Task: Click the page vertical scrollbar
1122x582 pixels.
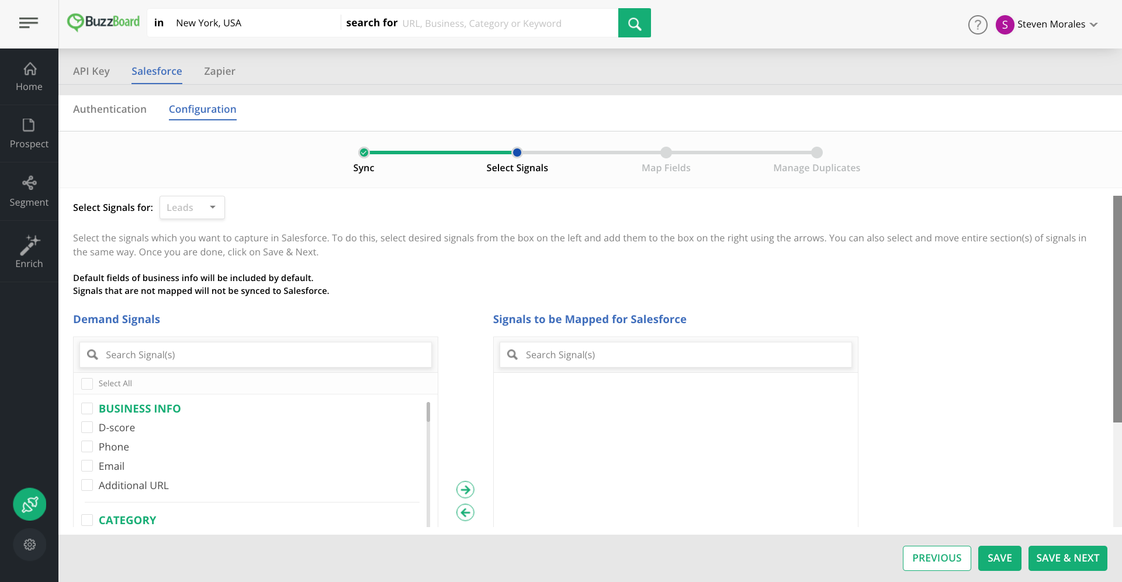Action: [1117, 309]
